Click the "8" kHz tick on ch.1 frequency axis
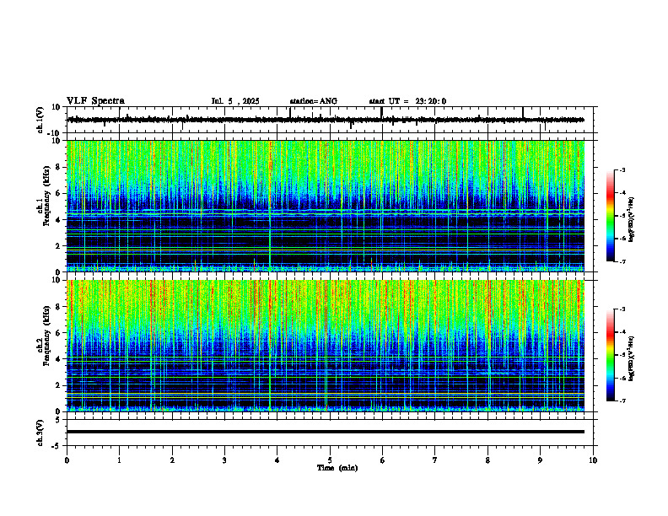This screenshot has width=668, height=516. [x=58, y=167]
